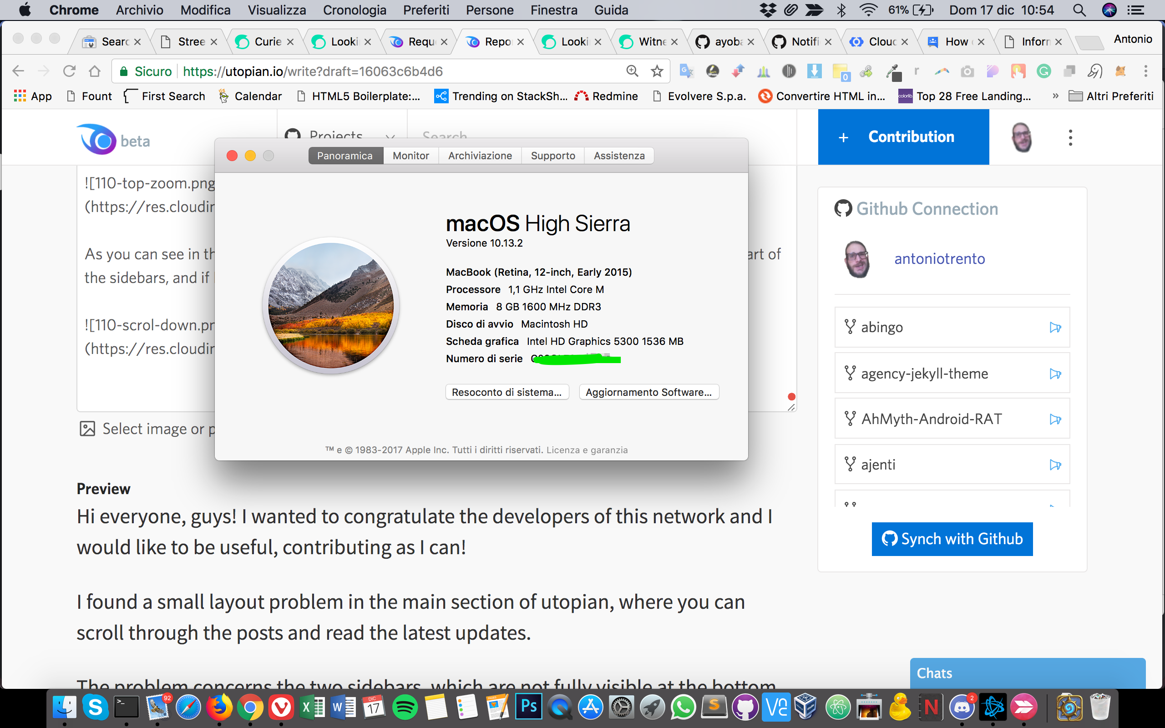Open the user avatar in the Utopian header

click(x=1022, y=137)
